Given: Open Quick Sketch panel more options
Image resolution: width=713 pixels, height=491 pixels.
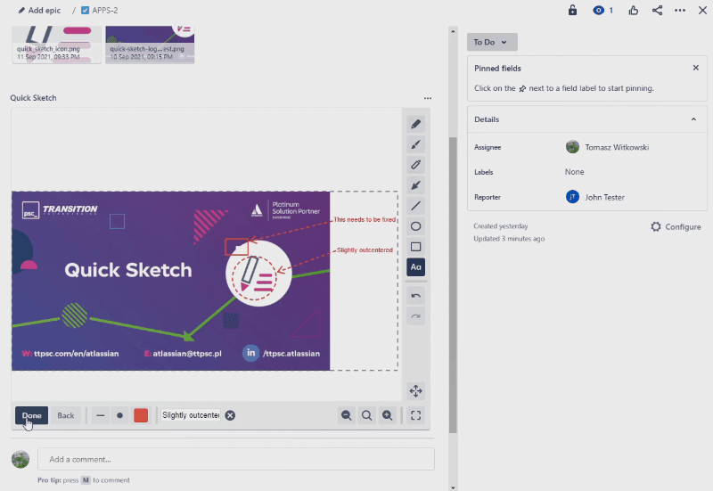Looking at the screenshot, I should coord(428,98).
